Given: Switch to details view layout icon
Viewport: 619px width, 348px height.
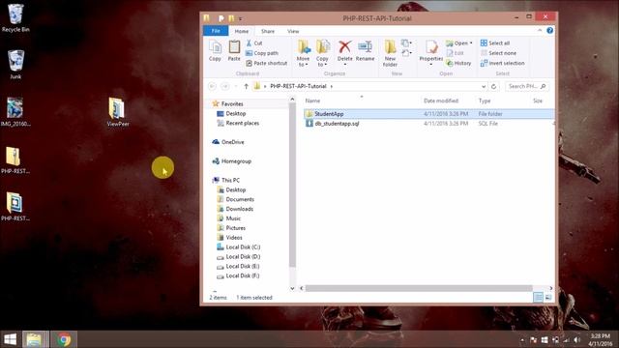Looking at the screenshot, I should tap(538, 298).
